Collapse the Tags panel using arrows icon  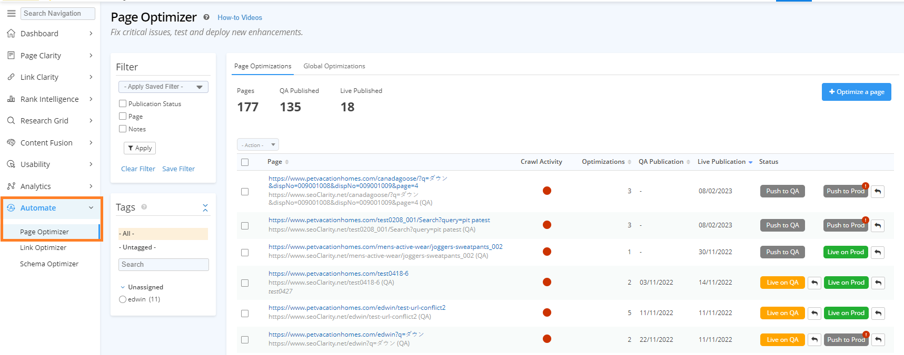point(205,208)
